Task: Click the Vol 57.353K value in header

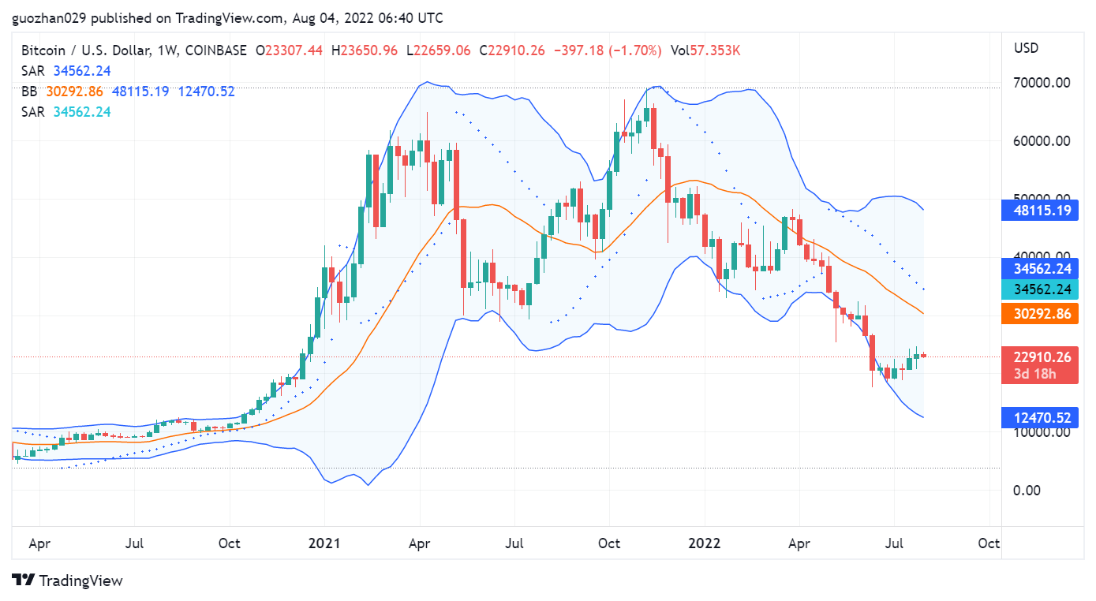Action: (705, 50)
